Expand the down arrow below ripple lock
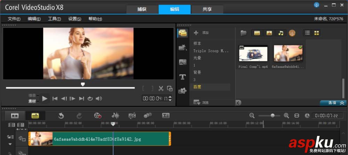This screenshot has width=348, height=155. [10, 144]
